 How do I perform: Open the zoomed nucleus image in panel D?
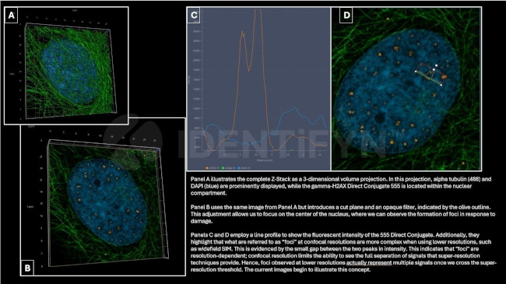pos(406,89)
